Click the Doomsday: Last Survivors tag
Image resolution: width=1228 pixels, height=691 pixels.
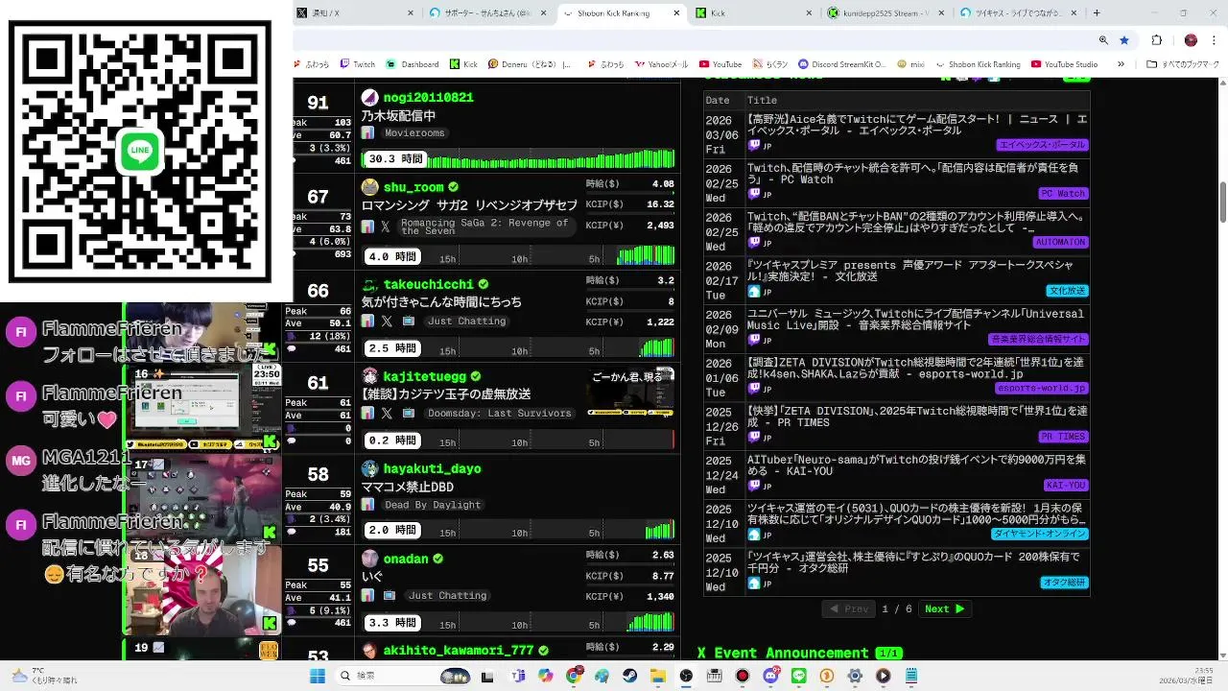click(x=499, y=413)
